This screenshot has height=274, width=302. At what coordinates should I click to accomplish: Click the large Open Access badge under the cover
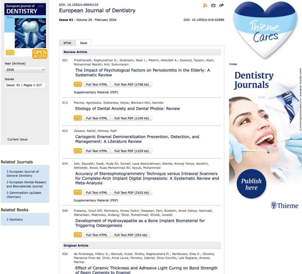tap(40, 54)
